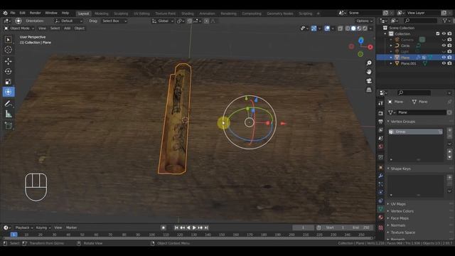The width and height of the screenshot is (455, 256).
Task: Switch to solid viewport shading
Action: (353, 28)
